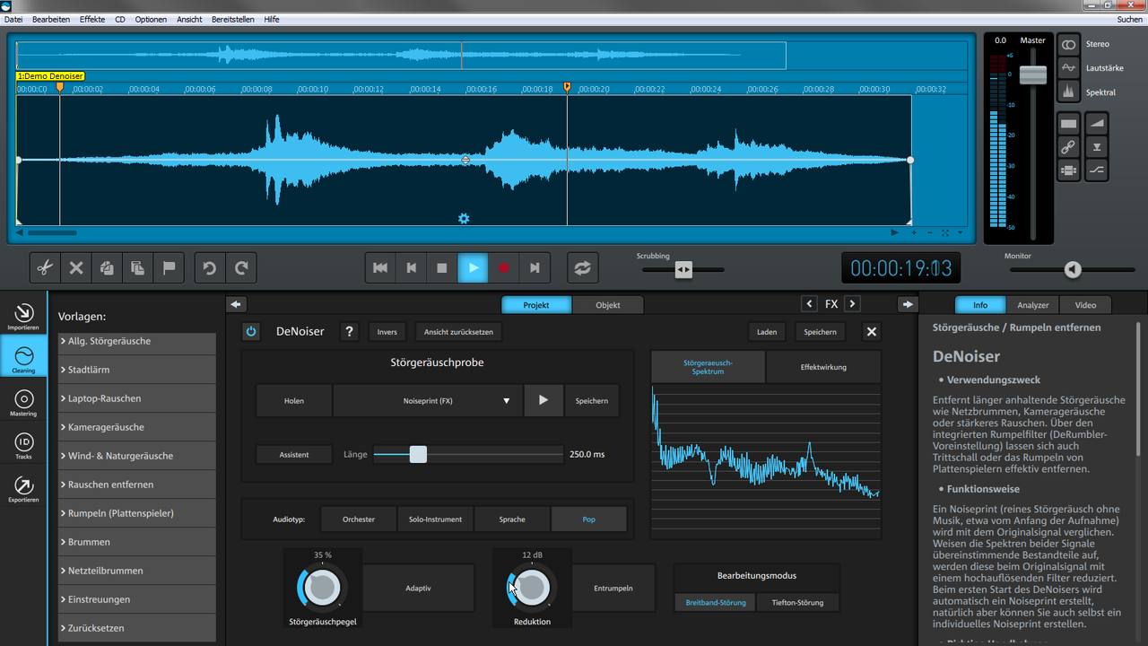Expand Brummen presets

coord(137,542)
